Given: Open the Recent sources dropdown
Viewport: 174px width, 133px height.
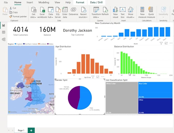Looking at the screenshot, I should pyautogui.click(x=83, y=17).
